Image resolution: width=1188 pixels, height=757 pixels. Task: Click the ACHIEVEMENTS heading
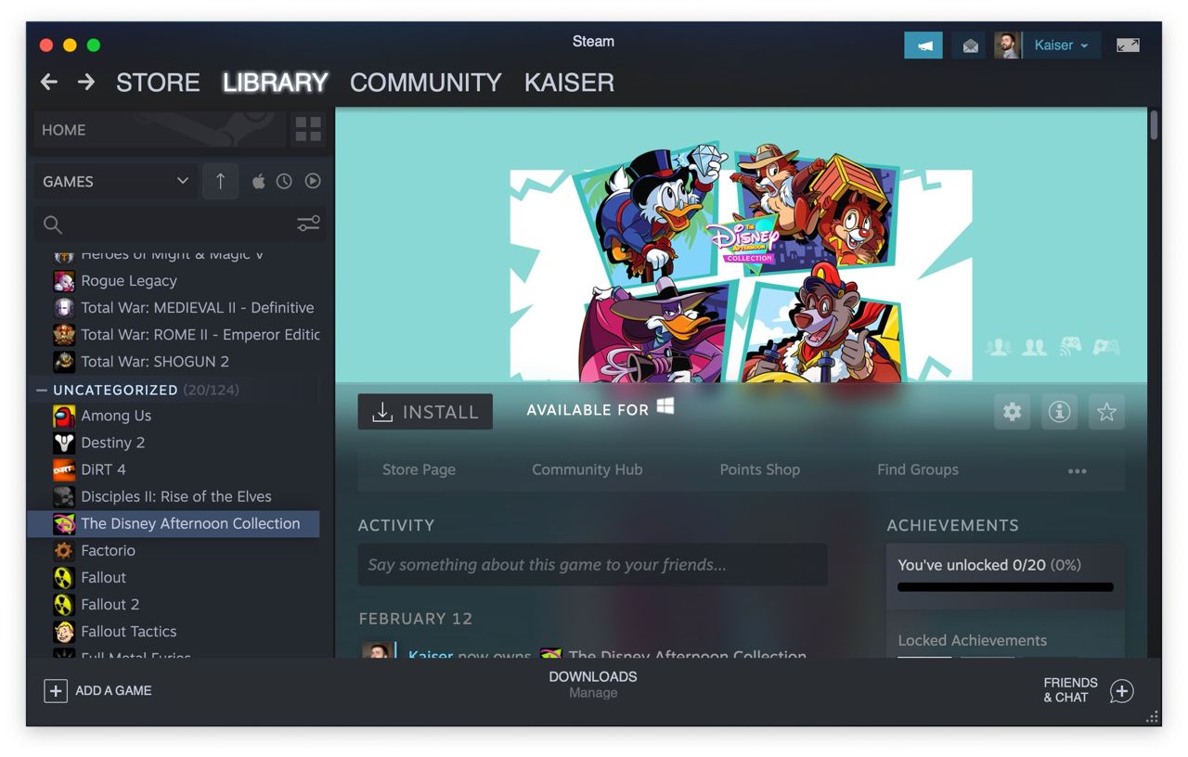coord(952,525)
